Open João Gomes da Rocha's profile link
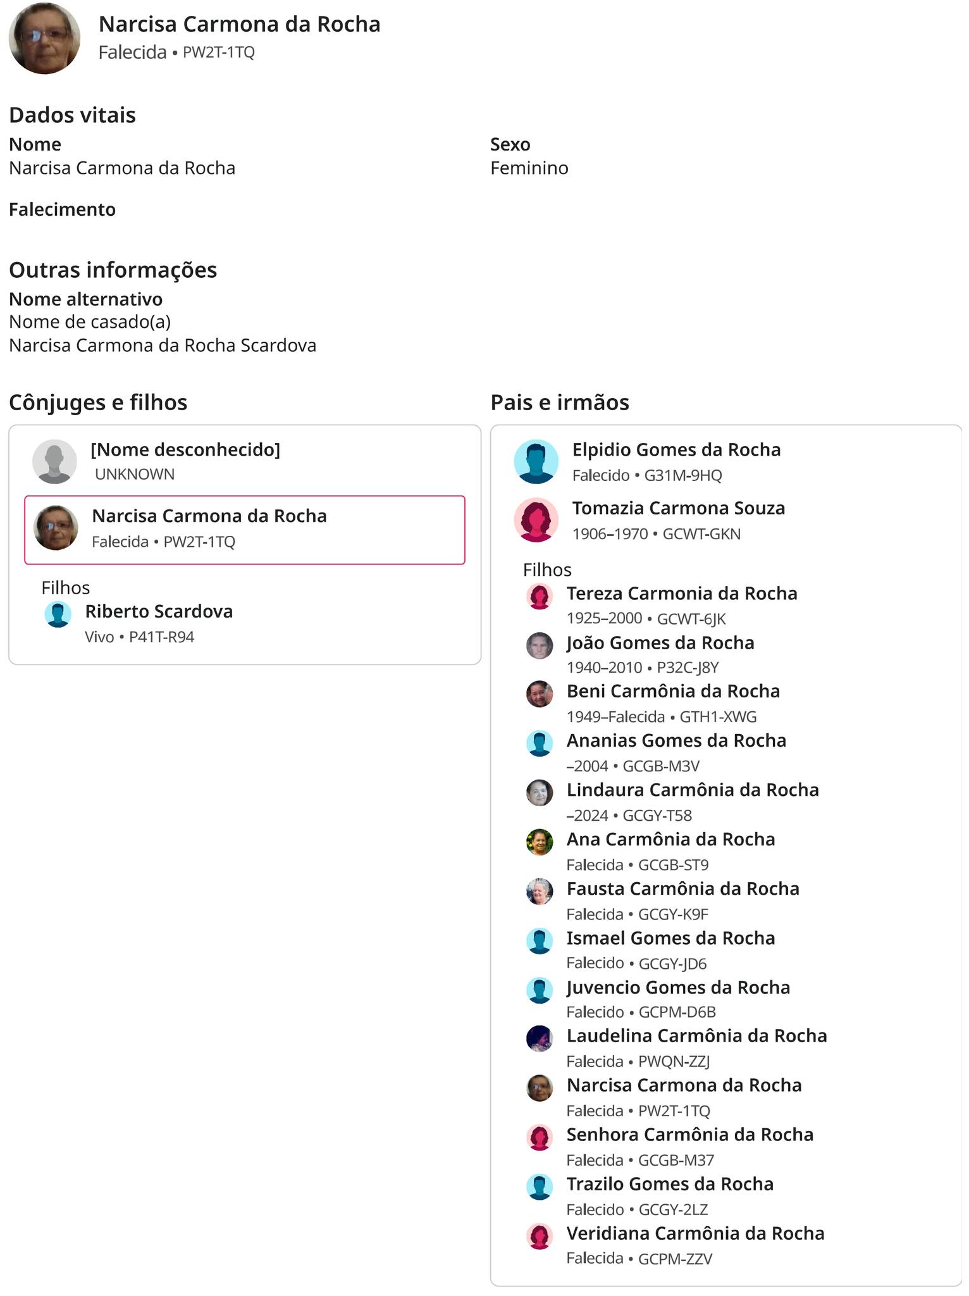 (x=660, y=643)
